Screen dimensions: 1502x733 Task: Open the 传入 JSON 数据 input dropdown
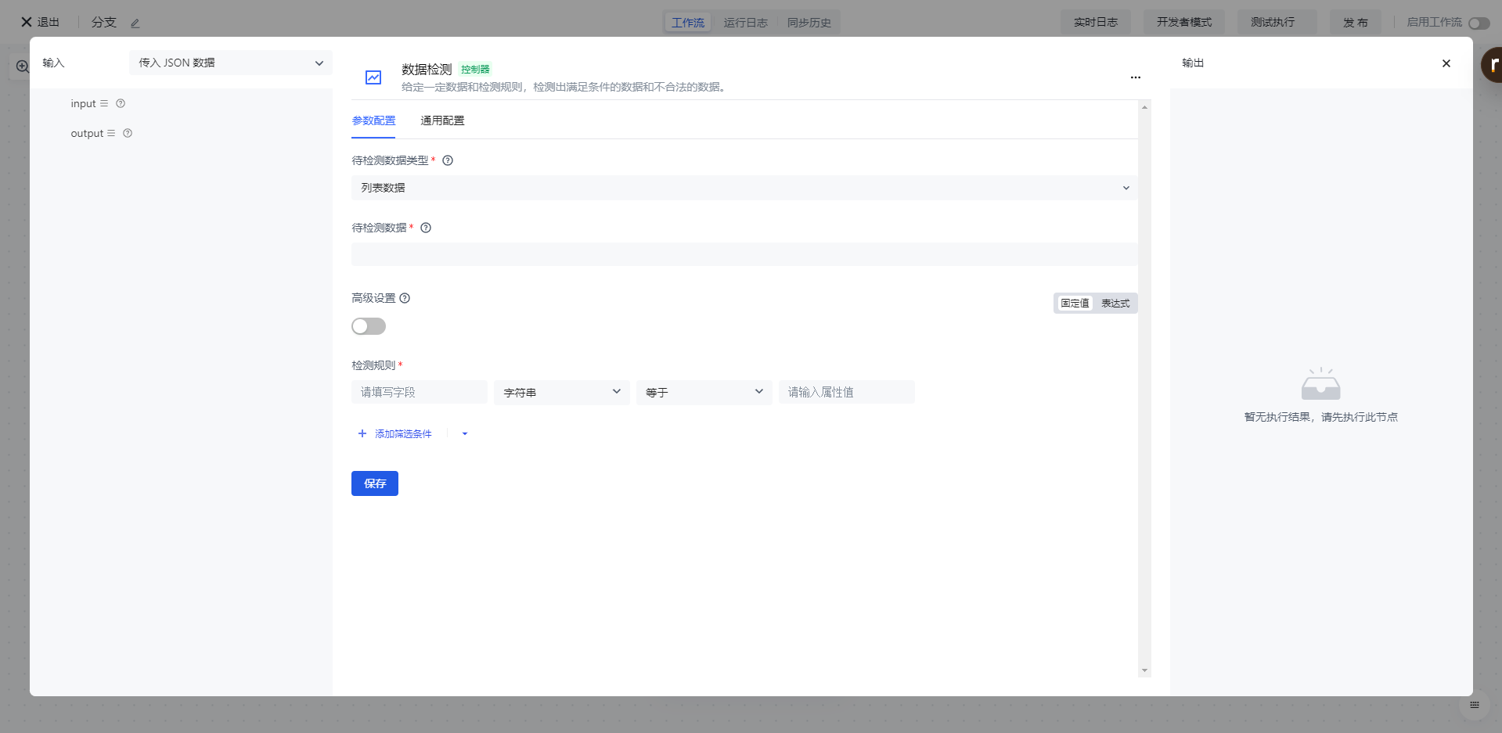tap(230, 63)
